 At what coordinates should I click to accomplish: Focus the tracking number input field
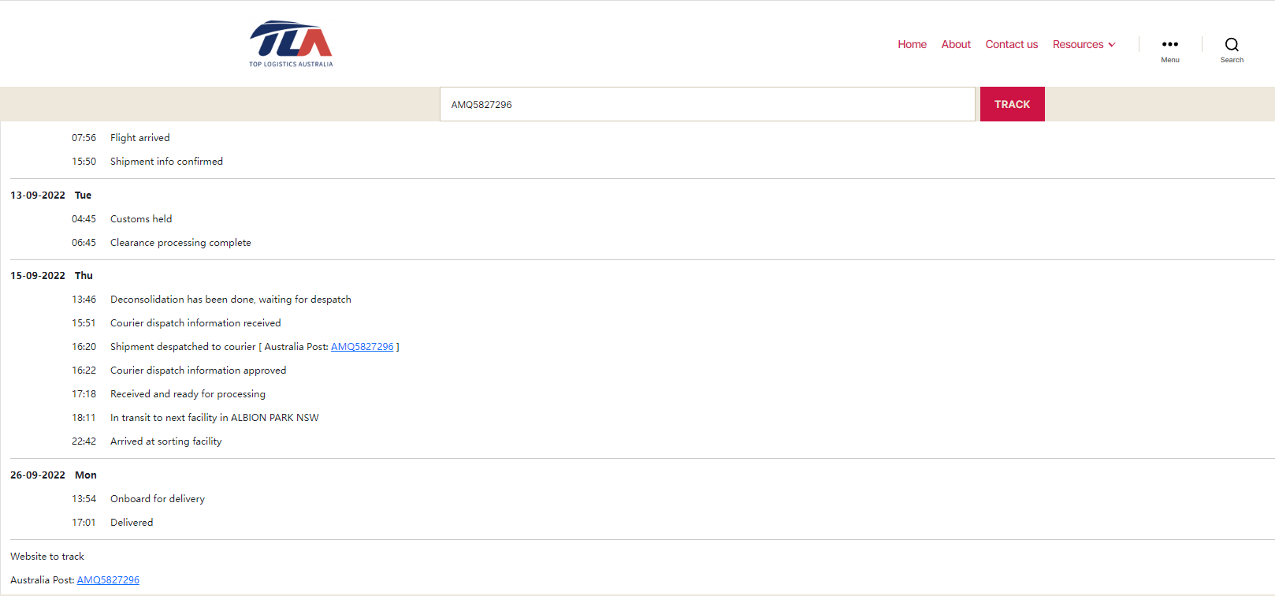(707, 104)
